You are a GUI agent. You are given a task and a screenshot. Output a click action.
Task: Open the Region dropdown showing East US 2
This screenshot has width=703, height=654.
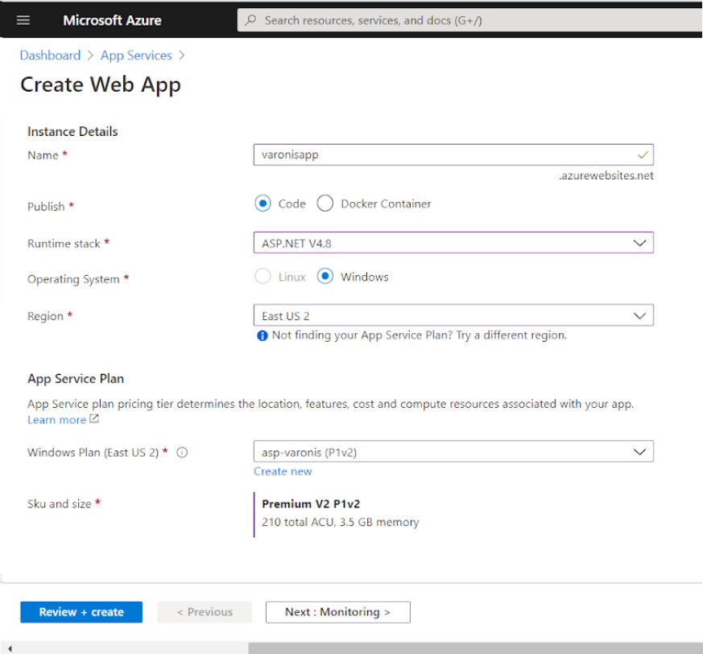coord(453,315)
